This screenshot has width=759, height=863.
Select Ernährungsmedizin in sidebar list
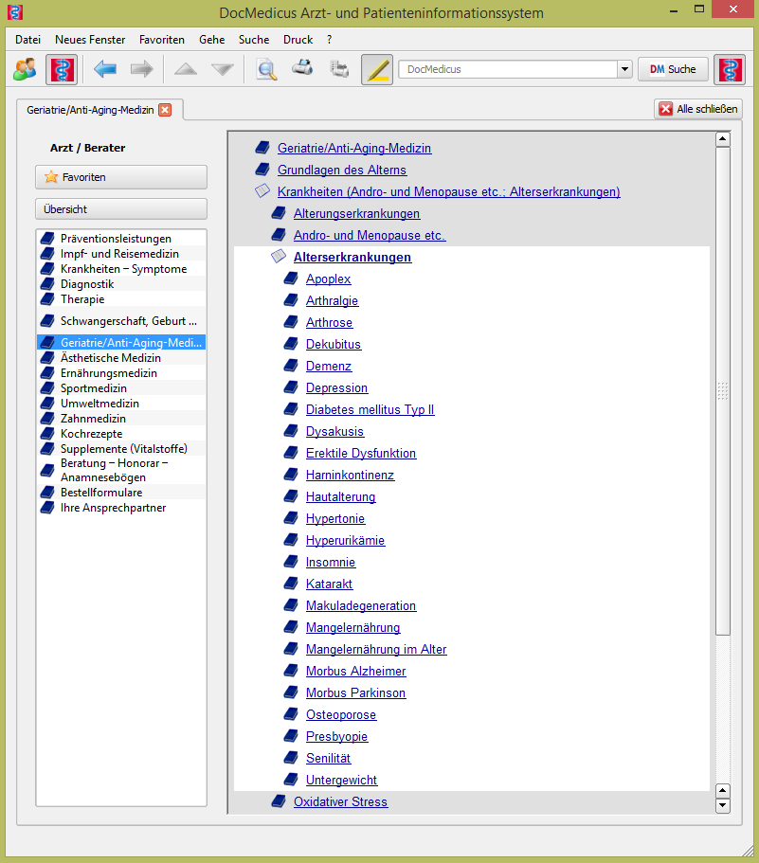coord(121,372)
